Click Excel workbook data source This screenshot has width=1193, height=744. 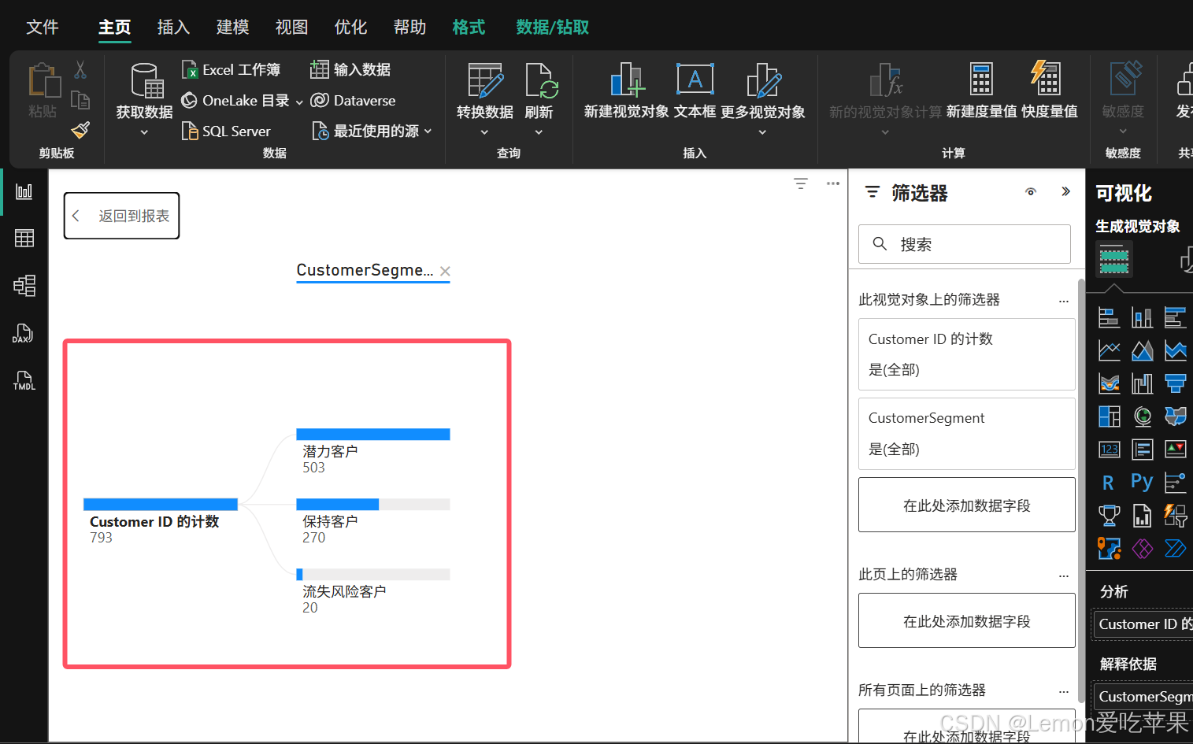click(231, 69)
